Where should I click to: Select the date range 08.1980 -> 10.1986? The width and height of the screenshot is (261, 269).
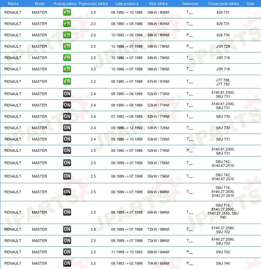pyautogui.click(x=127, y=12)
